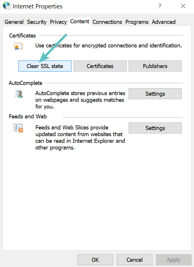Viewport: 194px width, 267px height.
Task: Switch to the Programs tab
Action: click(x=136, y=22)
